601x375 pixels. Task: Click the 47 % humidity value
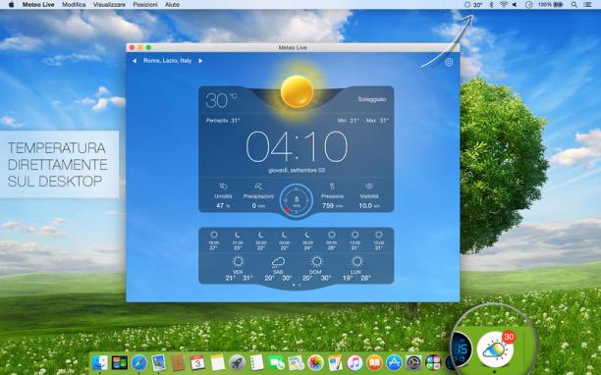223,206
